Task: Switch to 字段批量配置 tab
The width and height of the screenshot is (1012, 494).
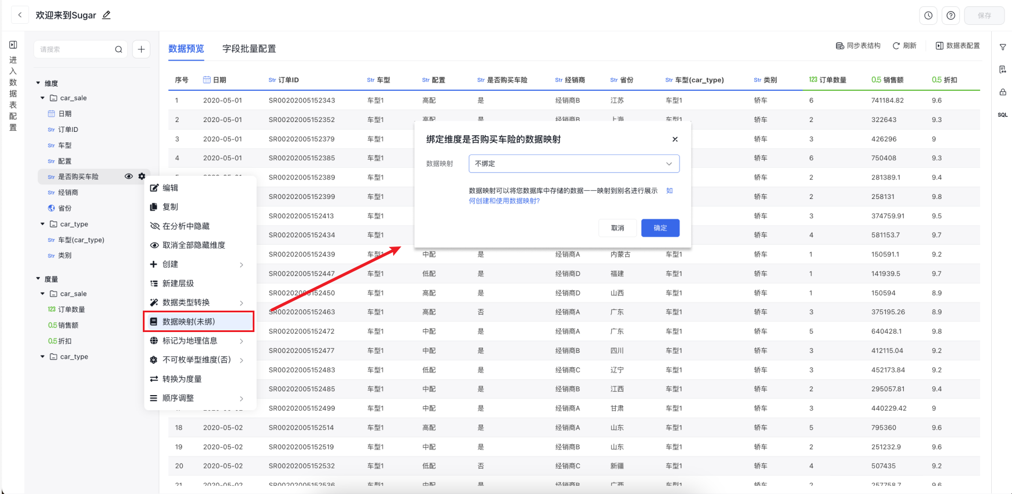Action: (249, 49)
